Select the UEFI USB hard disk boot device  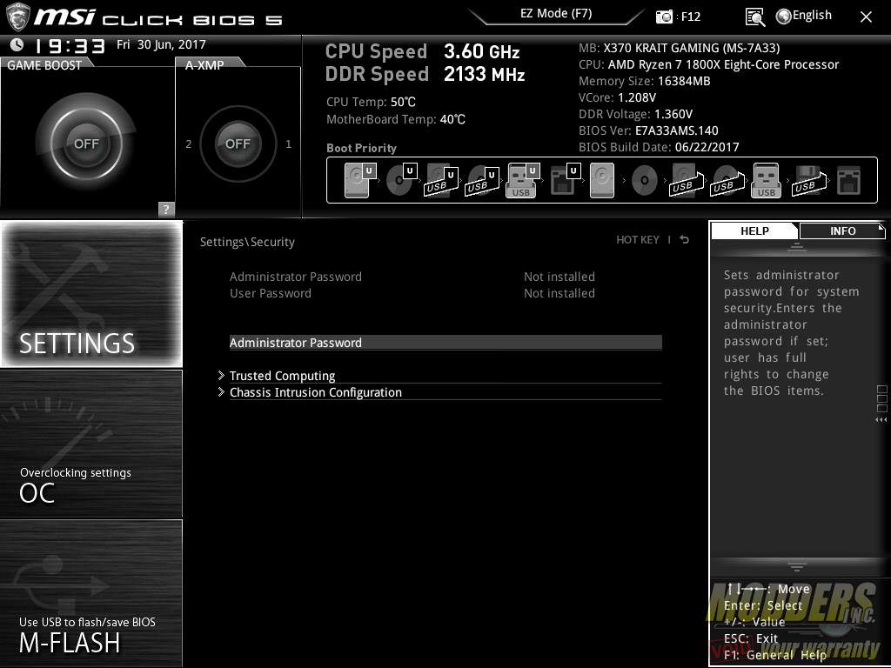click(x=441, y=180)
